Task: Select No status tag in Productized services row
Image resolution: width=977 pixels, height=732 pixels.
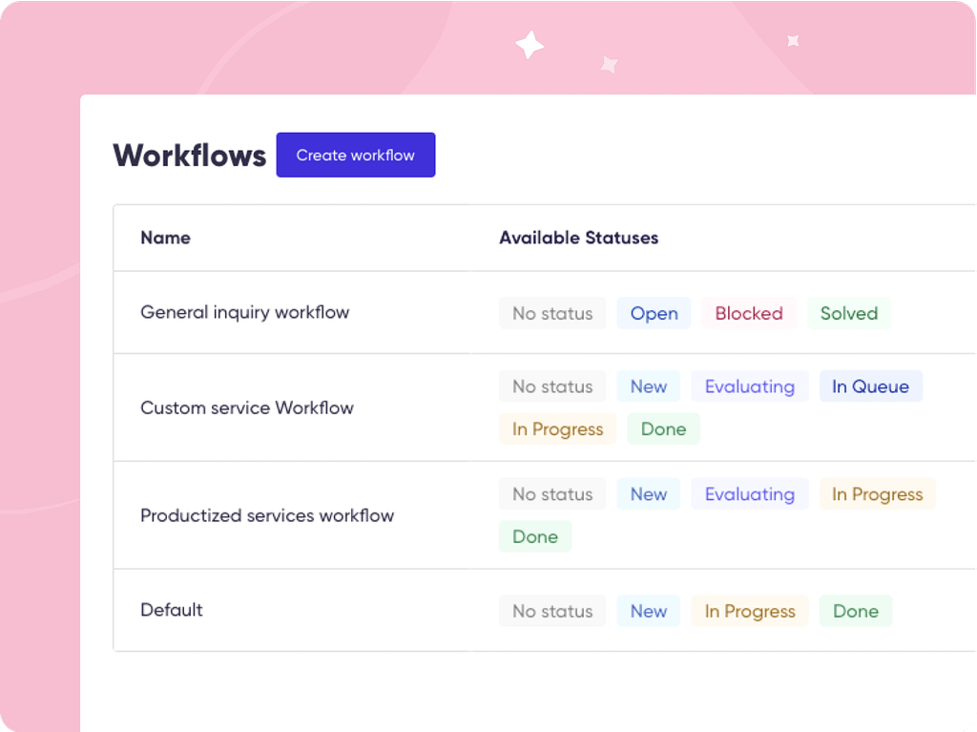Action: [x=552, y=494]
